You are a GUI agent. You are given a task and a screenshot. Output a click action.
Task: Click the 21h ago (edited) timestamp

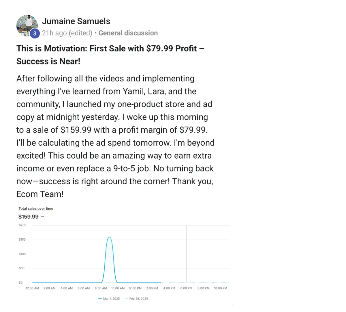pos(67,33)
